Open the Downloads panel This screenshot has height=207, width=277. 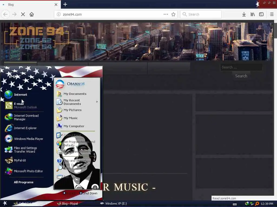point(244,14)
